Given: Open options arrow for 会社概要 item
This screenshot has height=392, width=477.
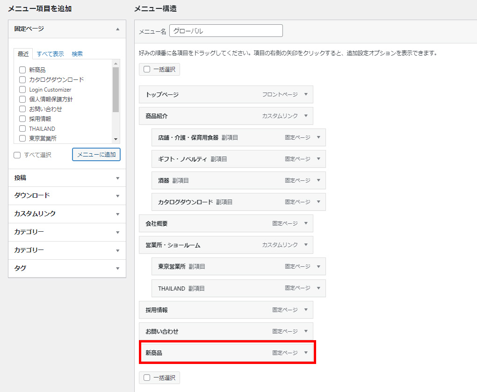Looking at the screenshot, I should (x=306, y=223).
